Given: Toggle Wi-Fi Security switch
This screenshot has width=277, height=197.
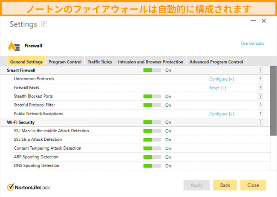Looking at the screenshot, I should point(152,122).
